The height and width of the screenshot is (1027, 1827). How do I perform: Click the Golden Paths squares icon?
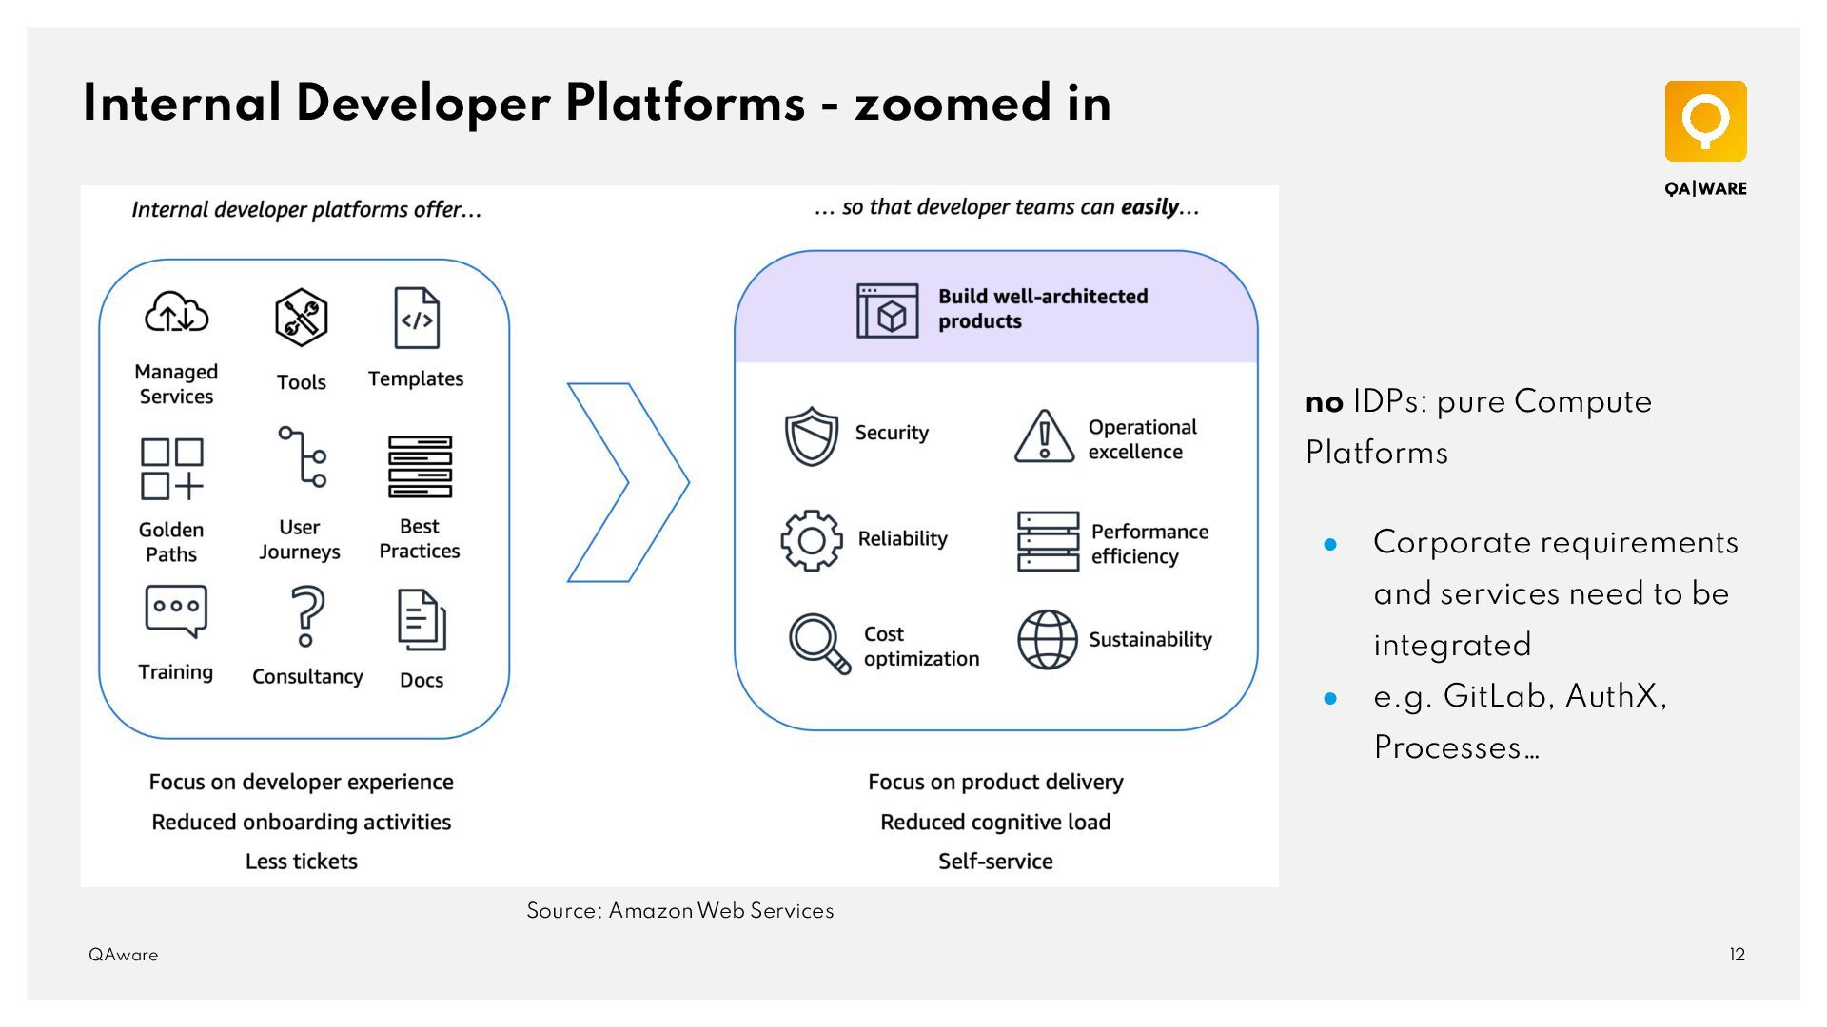[x=172, y=469]
